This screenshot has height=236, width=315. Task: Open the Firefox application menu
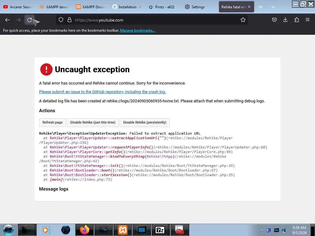pos(308,20)
